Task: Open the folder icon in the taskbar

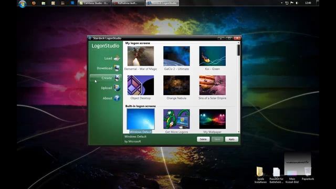Action: click(x=44, y=3)
